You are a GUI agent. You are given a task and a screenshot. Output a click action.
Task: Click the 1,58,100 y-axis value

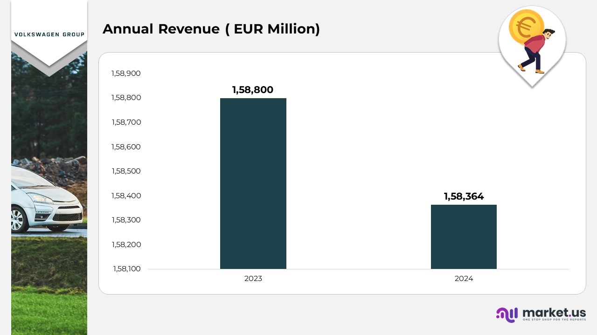(x=125, y=269)
